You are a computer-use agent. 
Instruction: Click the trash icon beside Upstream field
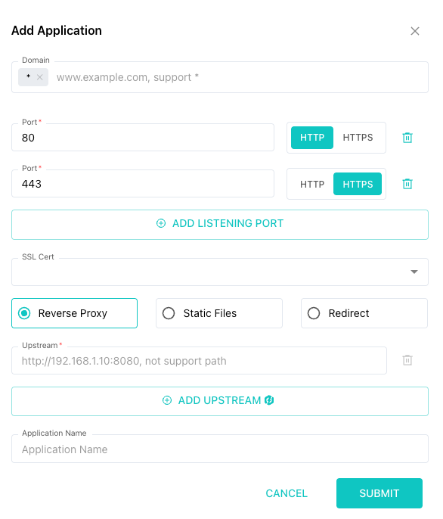pos(407,360)
